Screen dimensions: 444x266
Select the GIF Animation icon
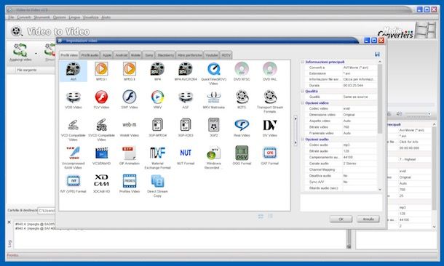click(x=130, y=153)
